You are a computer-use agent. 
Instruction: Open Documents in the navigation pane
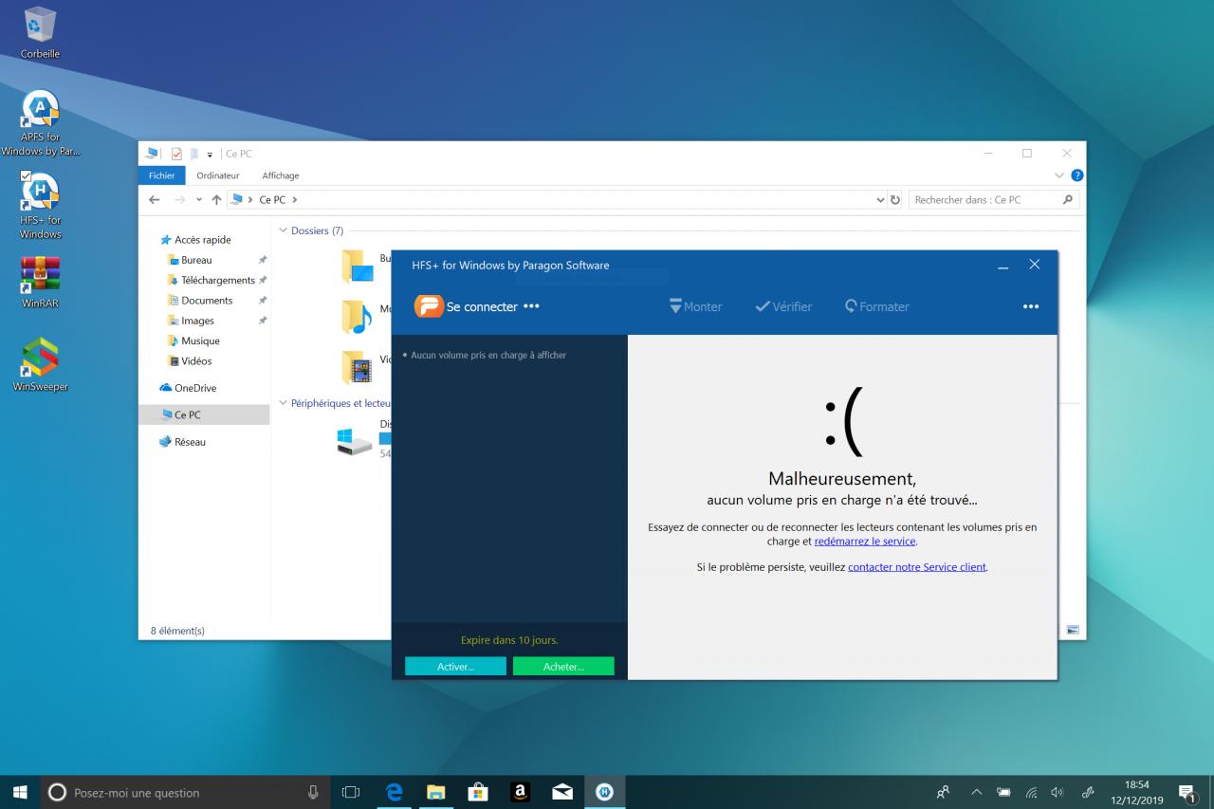click(200, 301)
